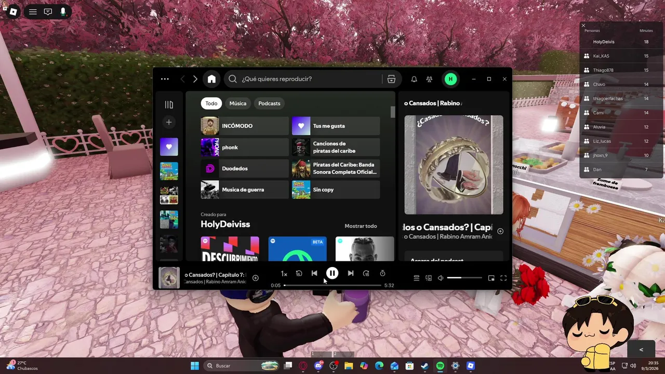
Task: Open the phonk playlist tile
Action: [x=245, y=147]
